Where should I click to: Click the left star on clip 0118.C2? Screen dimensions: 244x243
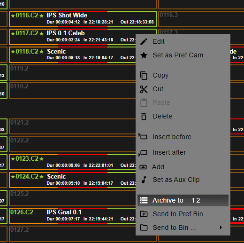click(x=13, y=51)
